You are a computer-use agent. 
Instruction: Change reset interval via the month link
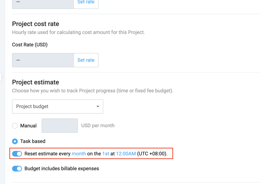click(x=79, y=154)
